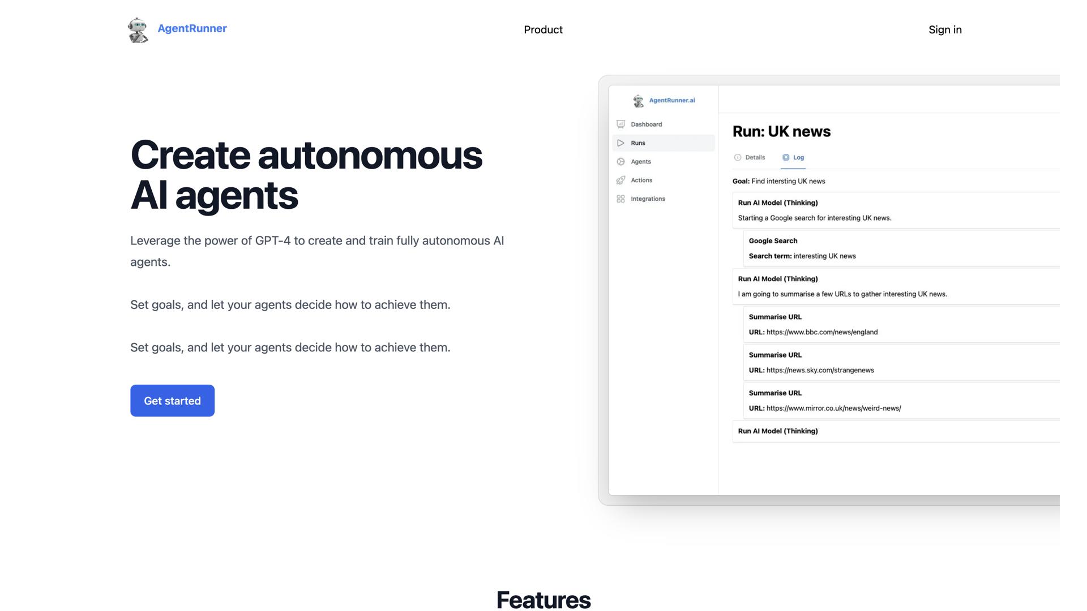Click the Agents pie icon in sidebar

[x=620, y=161]
